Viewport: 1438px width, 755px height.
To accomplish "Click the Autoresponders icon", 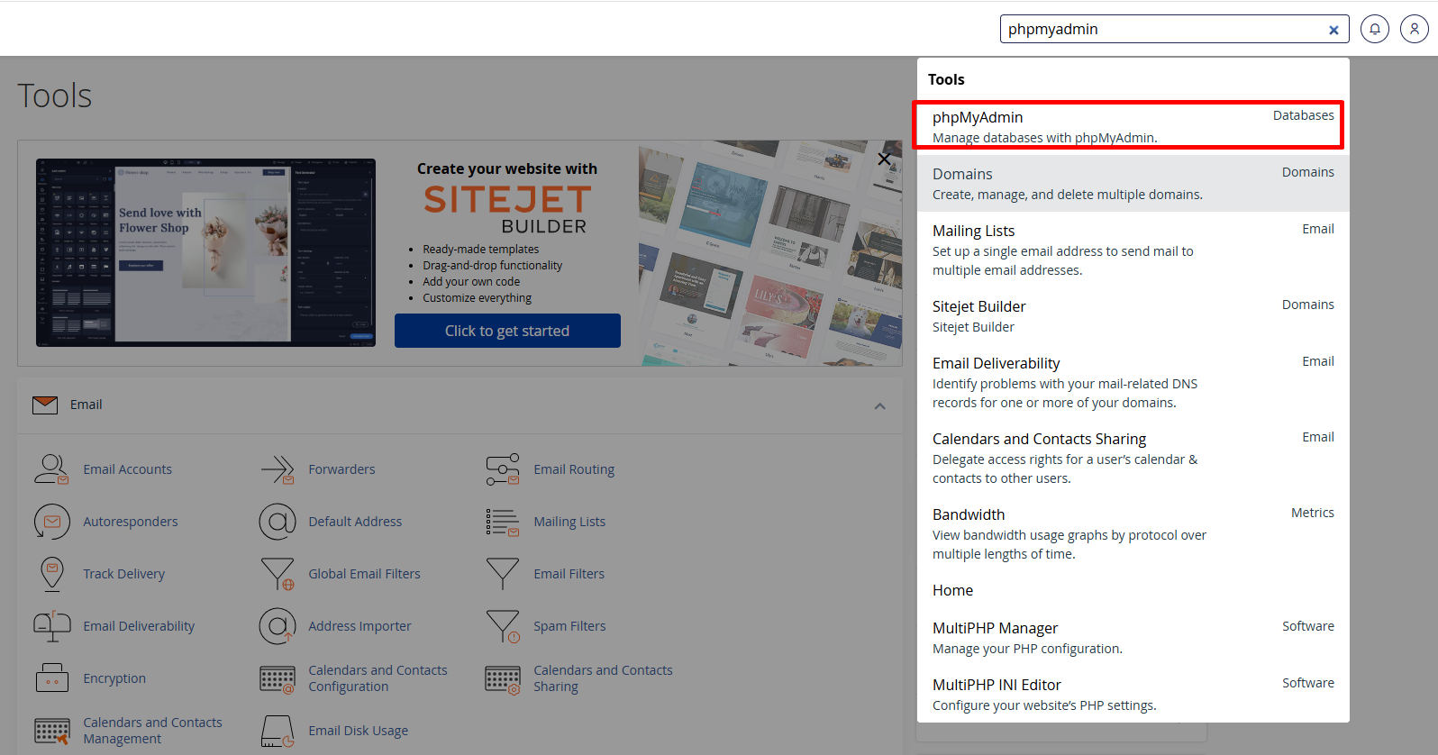I will point(51,522).
